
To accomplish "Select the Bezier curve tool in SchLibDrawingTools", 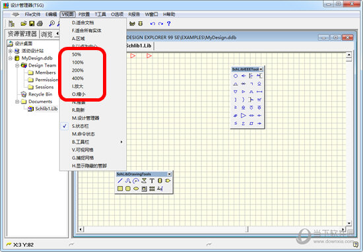I will (x=128, y=181).
